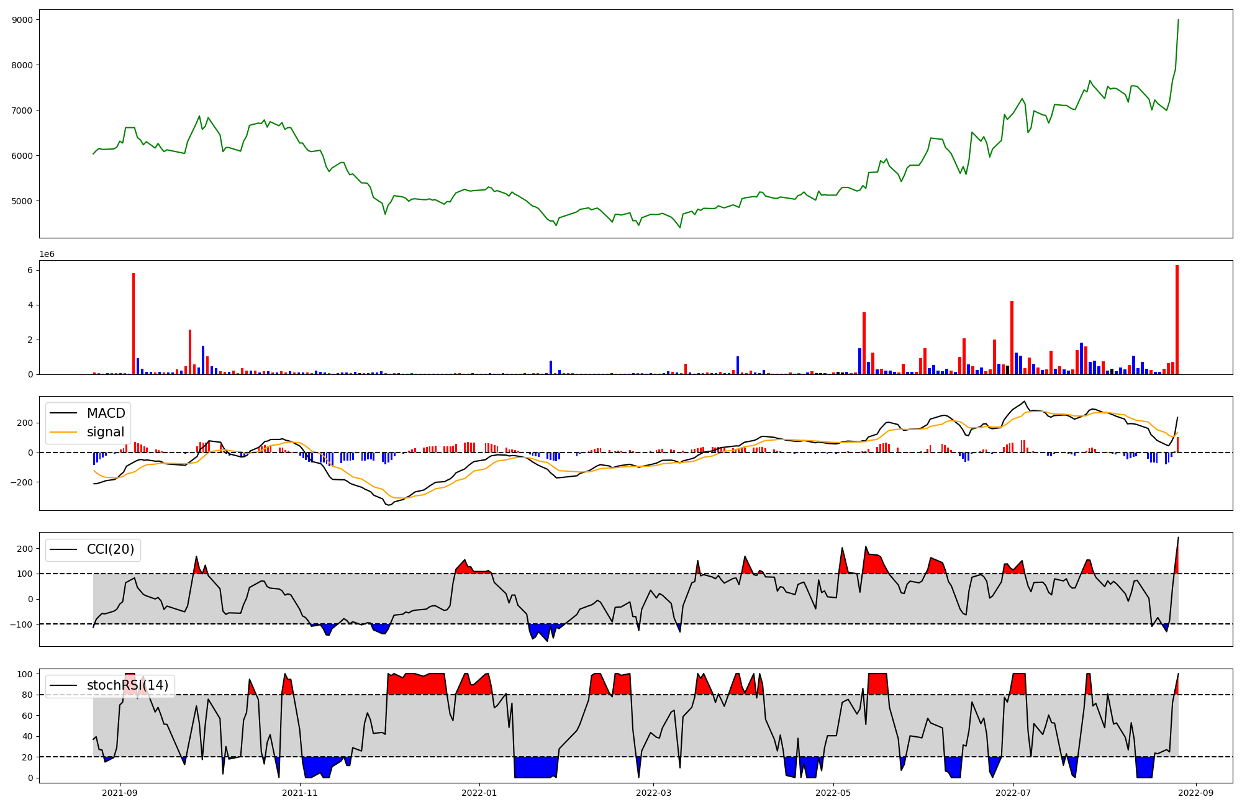
Task: Click the 2021-09 date tick label
Action: click(119, 793)
